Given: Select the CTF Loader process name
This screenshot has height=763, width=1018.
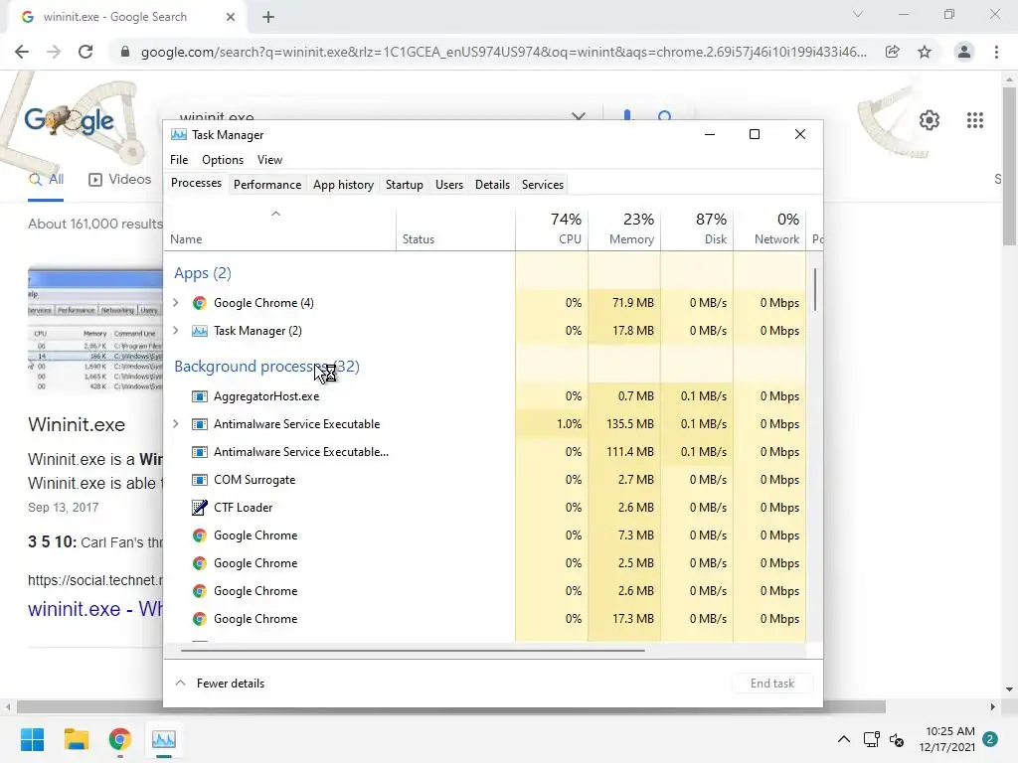Looking at the screenshot, I should click(243, 508).
